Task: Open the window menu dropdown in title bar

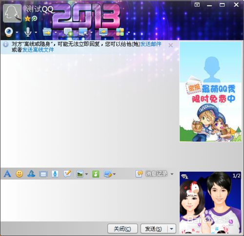Action: [197, 5]
